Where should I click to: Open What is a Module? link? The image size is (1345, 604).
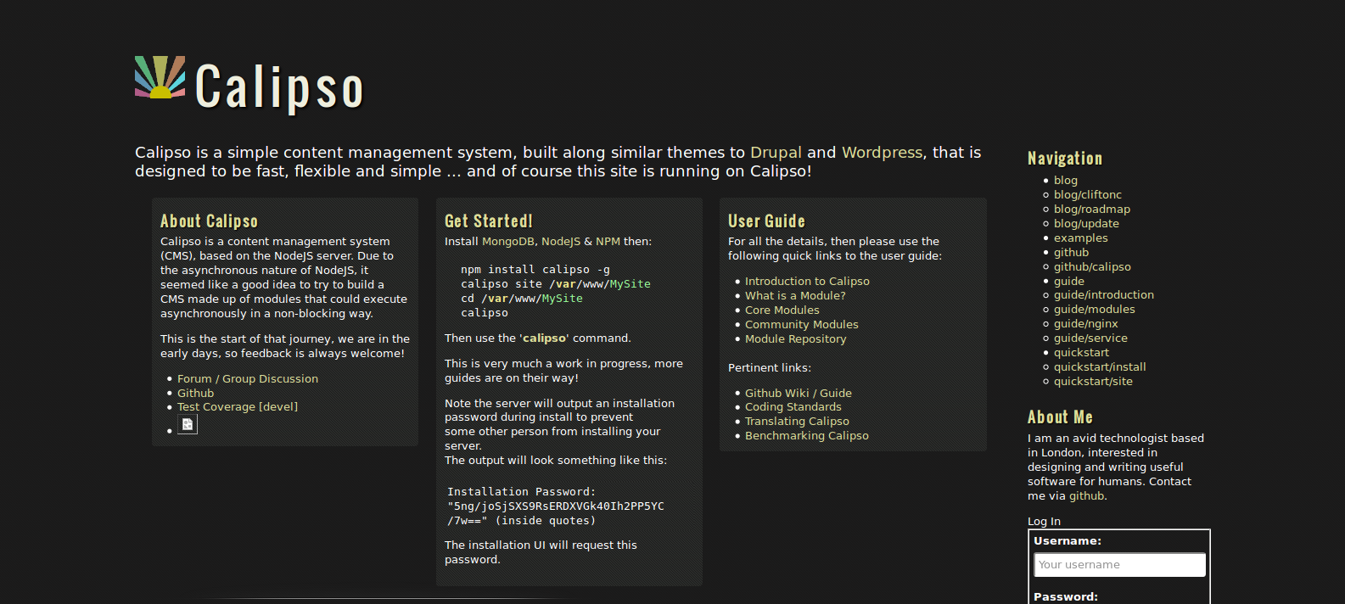pyautogui.click(x=795, y=296)
